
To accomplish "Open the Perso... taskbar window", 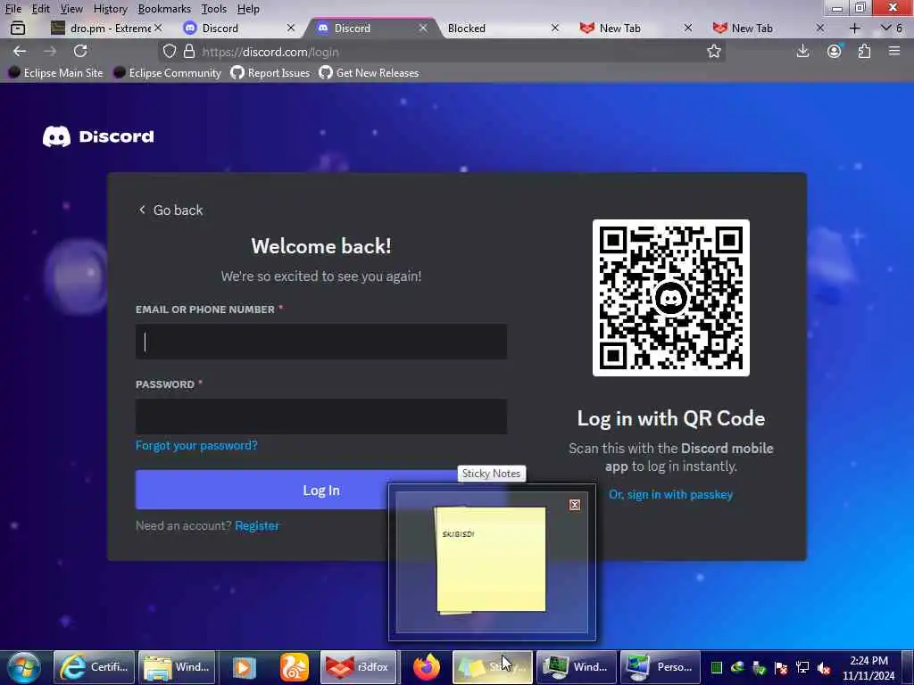I will pos(660,667).
